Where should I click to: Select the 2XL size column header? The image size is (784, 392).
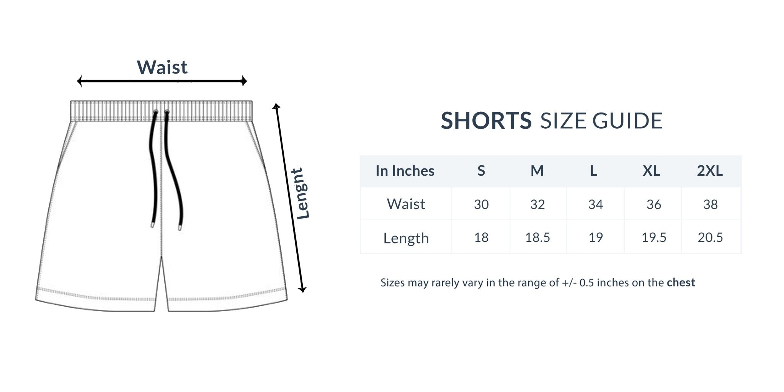point(710,171)
